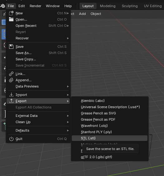This screenshot has height=176, width=164.
Task: Expand the Import submenu
Action: point(38,95)
